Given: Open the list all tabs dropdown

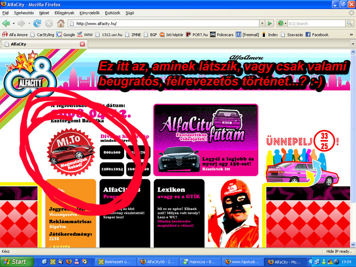Looking at the screenshot, I should click(353, 44).
